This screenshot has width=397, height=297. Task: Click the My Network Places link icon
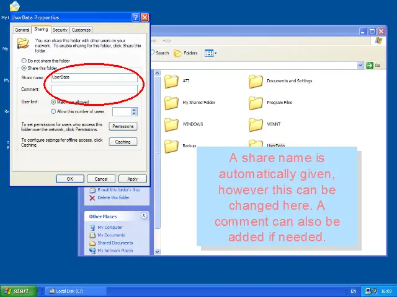pyautogui.click(x=92, y=251)
